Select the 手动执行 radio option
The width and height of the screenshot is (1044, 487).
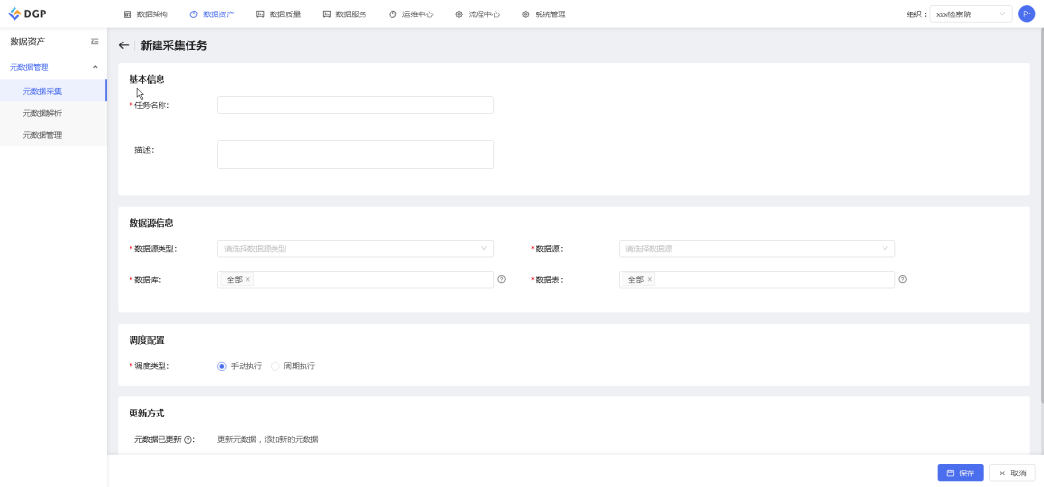coord(222,366)
